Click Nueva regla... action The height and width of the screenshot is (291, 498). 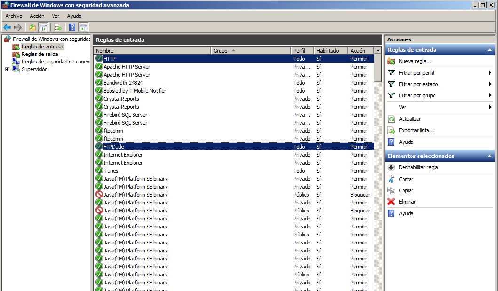[415, 61]
